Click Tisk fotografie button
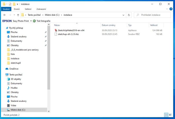This screenshot has width=175, height=119. (x=42, y=21)
